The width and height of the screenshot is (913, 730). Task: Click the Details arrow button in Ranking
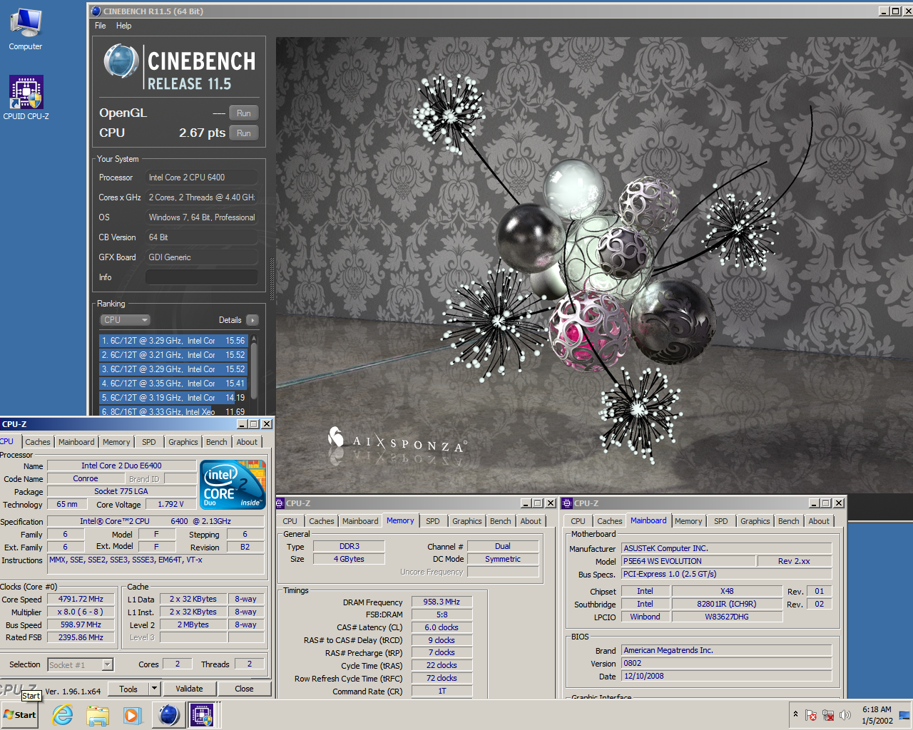(253, 320)
